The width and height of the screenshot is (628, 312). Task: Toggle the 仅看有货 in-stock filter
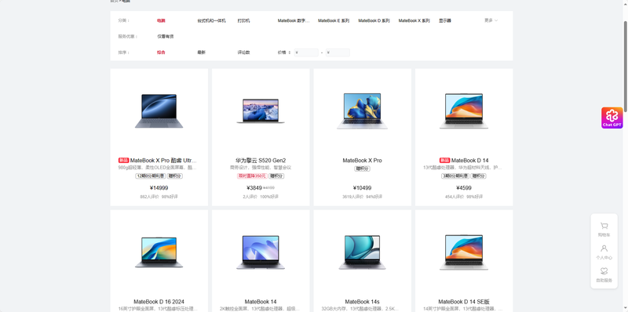click(166, 36)
